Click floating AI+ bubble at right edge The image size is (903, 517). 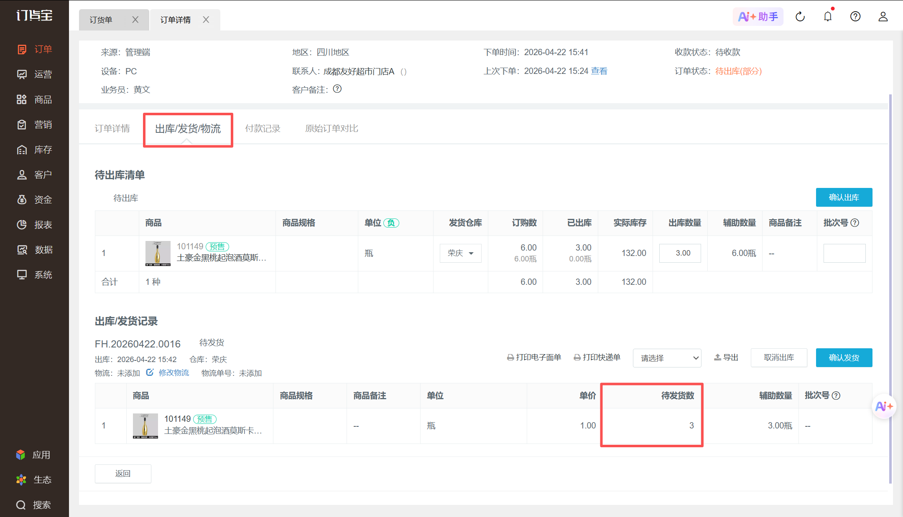tap(884, 406)
